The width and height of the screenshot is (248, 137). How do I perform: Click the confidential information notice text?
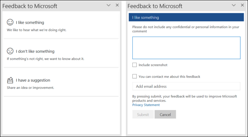[x=186, y=29]
